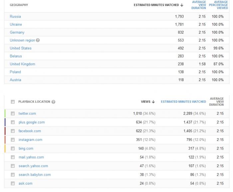Click the mail.yahoo.com row checkbox
This screenshot has height=192, width=233.
pos(13,157)
